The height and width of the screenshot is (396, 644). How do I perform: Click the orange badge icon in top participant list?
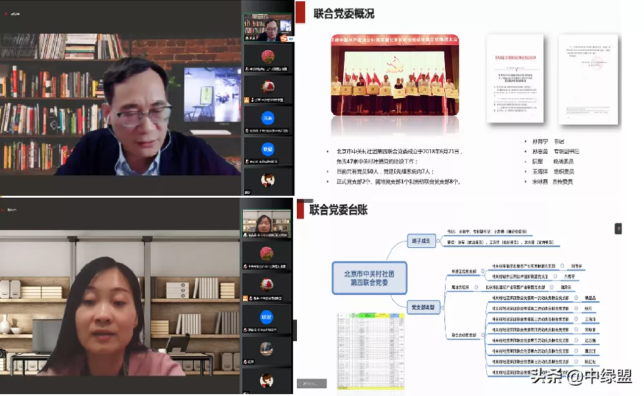coord(247,100)
